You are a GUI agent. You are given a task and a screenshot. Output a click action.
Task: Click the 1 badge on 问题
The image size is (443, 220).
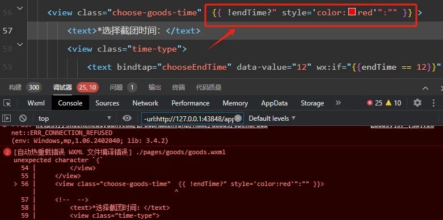pos(132,87)
